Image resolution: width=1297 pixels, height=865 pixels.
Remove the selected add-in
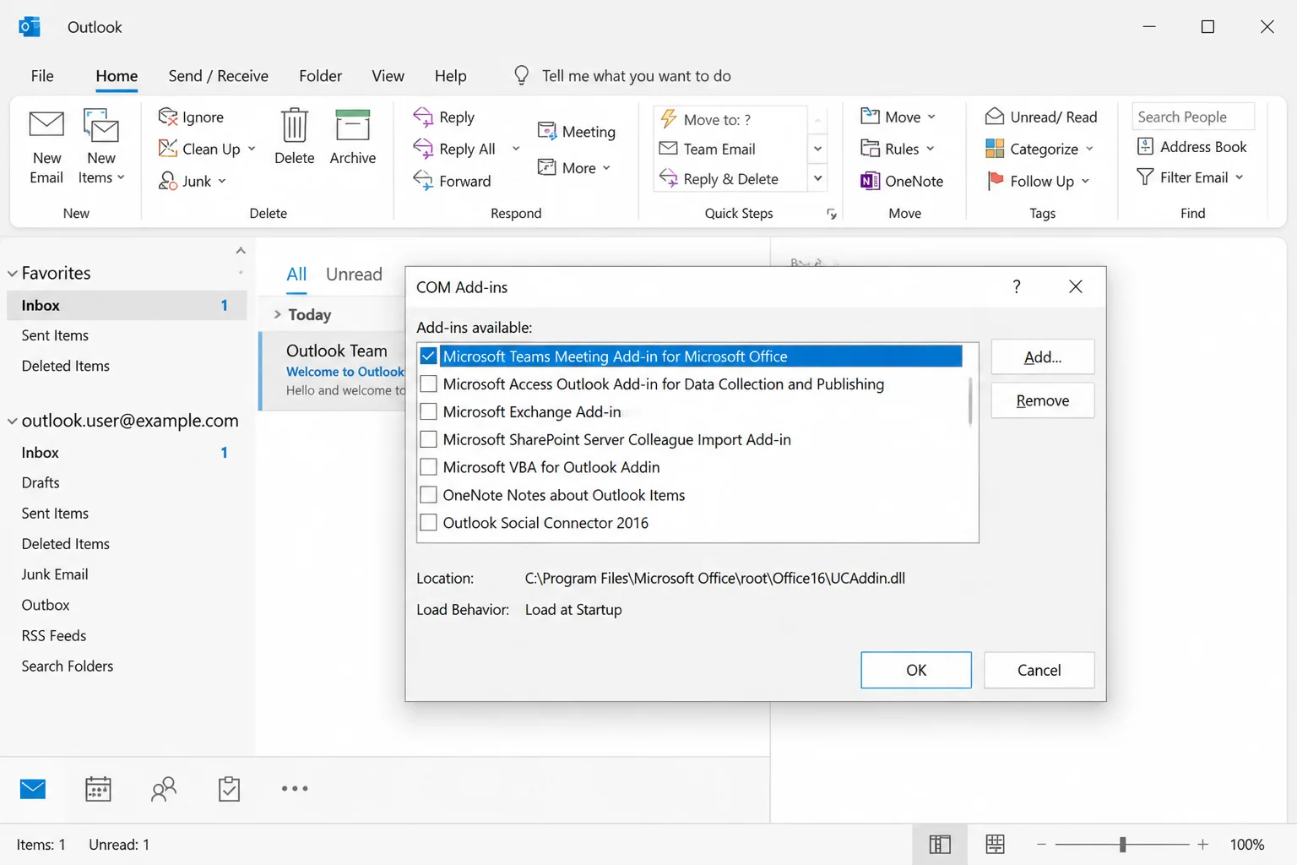pos(1043,400)
